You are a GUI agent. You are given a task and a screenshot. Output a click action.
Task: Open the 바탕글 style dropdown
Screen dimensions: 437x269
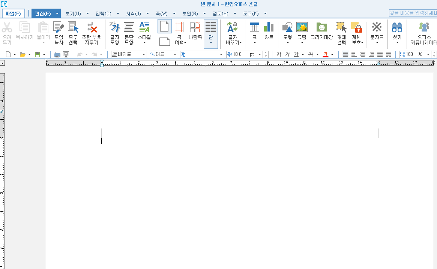[144, 55]
